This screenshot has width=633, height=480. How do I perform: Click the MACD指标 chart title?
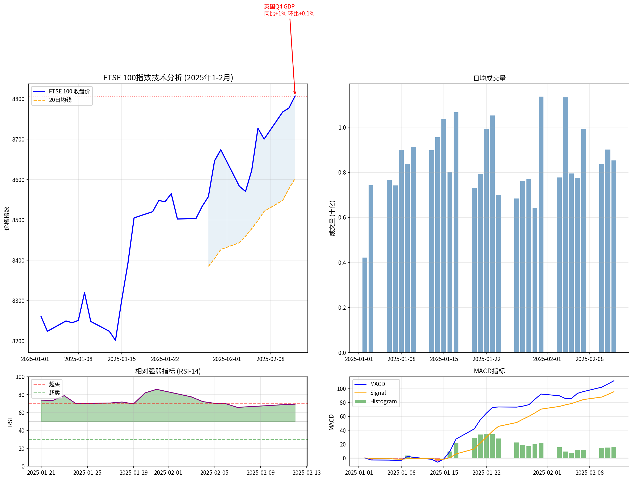(489, 371)
